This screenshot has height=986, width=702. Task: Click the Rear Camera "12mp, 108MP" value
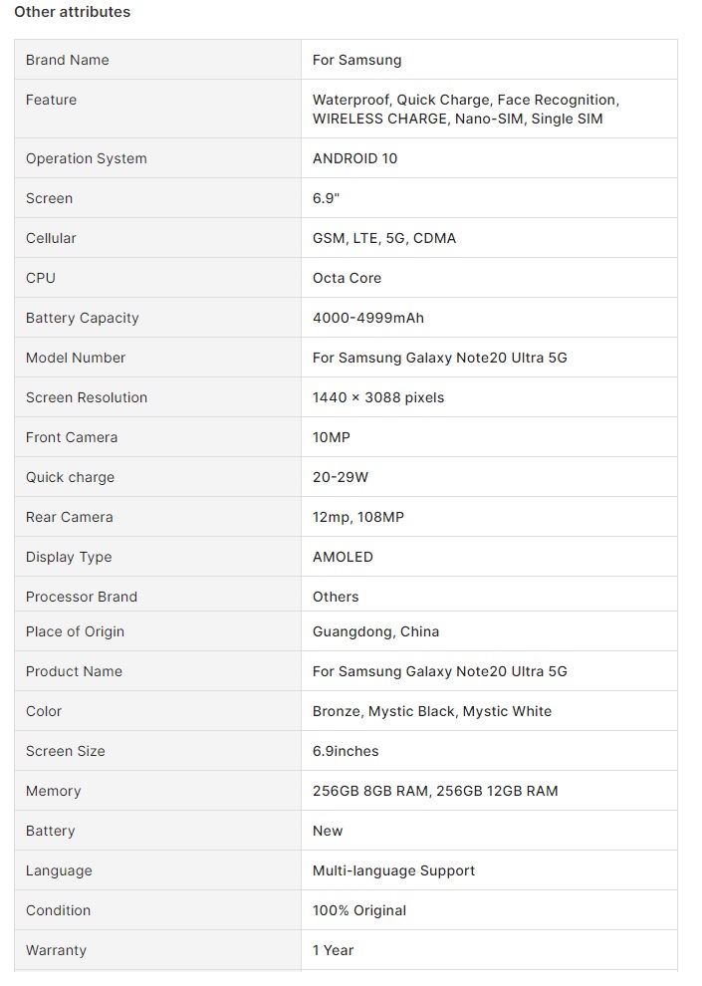click(x=357, y=517)
